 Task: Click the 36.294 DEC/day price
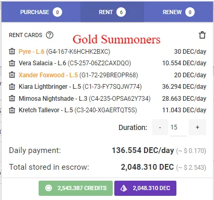184,87
